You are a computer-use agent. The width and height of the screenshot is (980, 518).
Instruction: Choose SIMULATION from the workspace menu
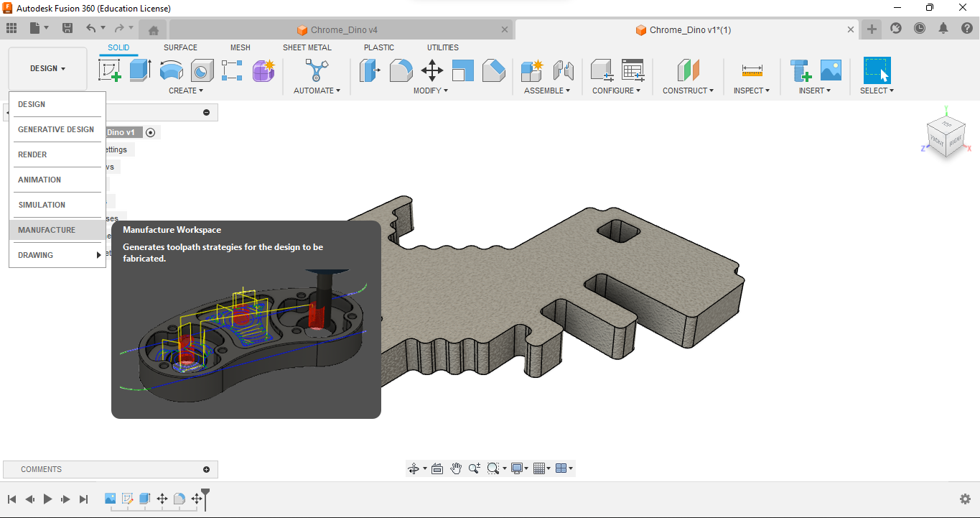(x=57, y=205)
